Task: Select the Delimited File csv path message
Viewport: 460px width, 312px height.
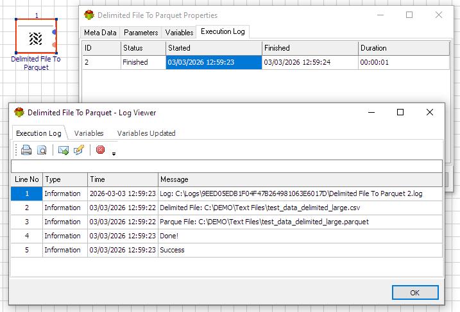Action: (x=300, y=208)
